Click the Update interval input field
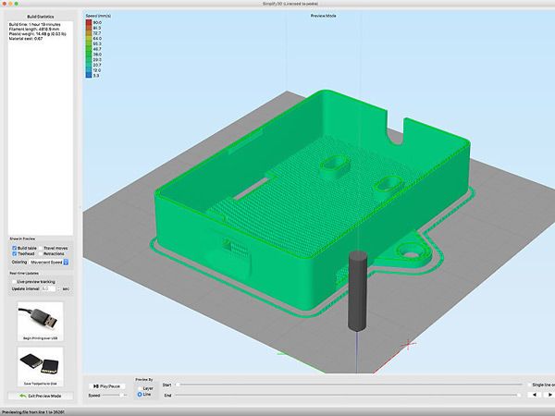Viewport: 555px width, 416px height. pyautogui.click(x=46, y=288)
